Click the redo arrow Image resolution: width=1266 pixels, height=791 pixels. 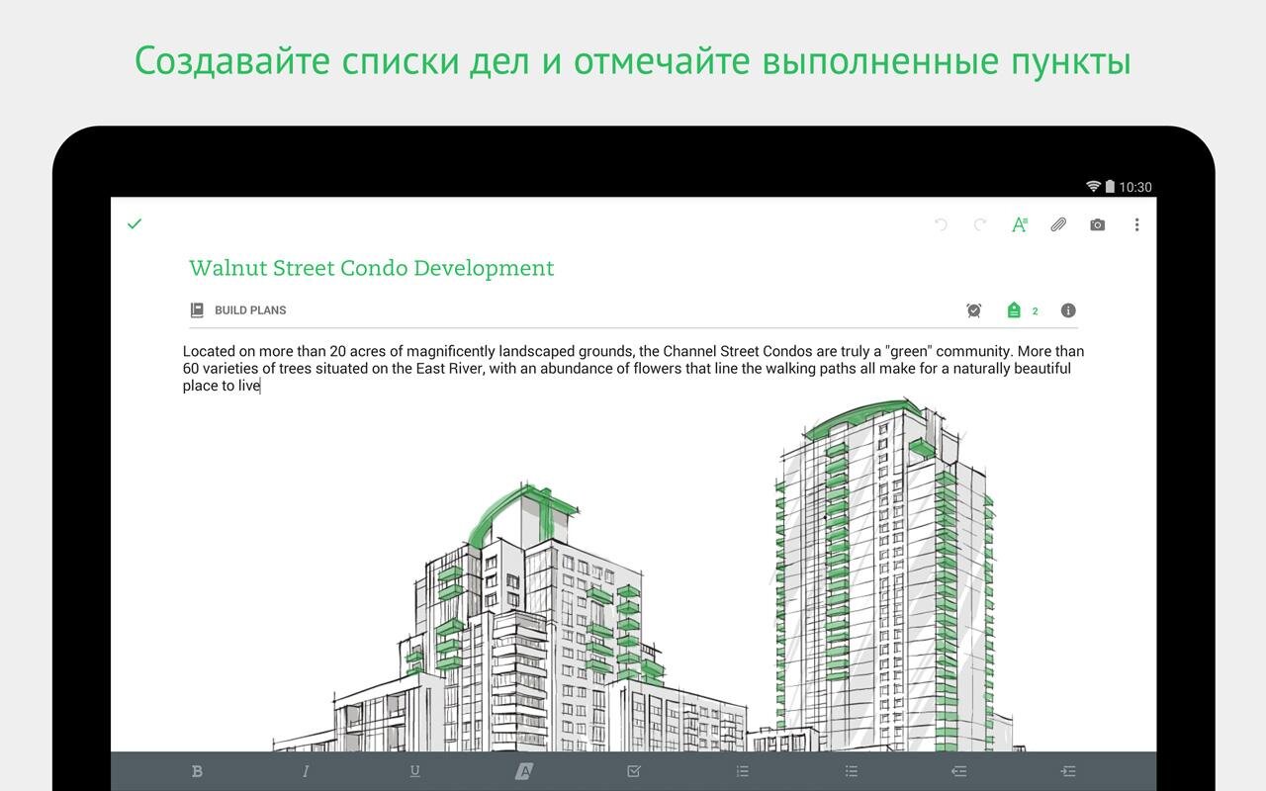pyautogui.click(x=980, y=225)
